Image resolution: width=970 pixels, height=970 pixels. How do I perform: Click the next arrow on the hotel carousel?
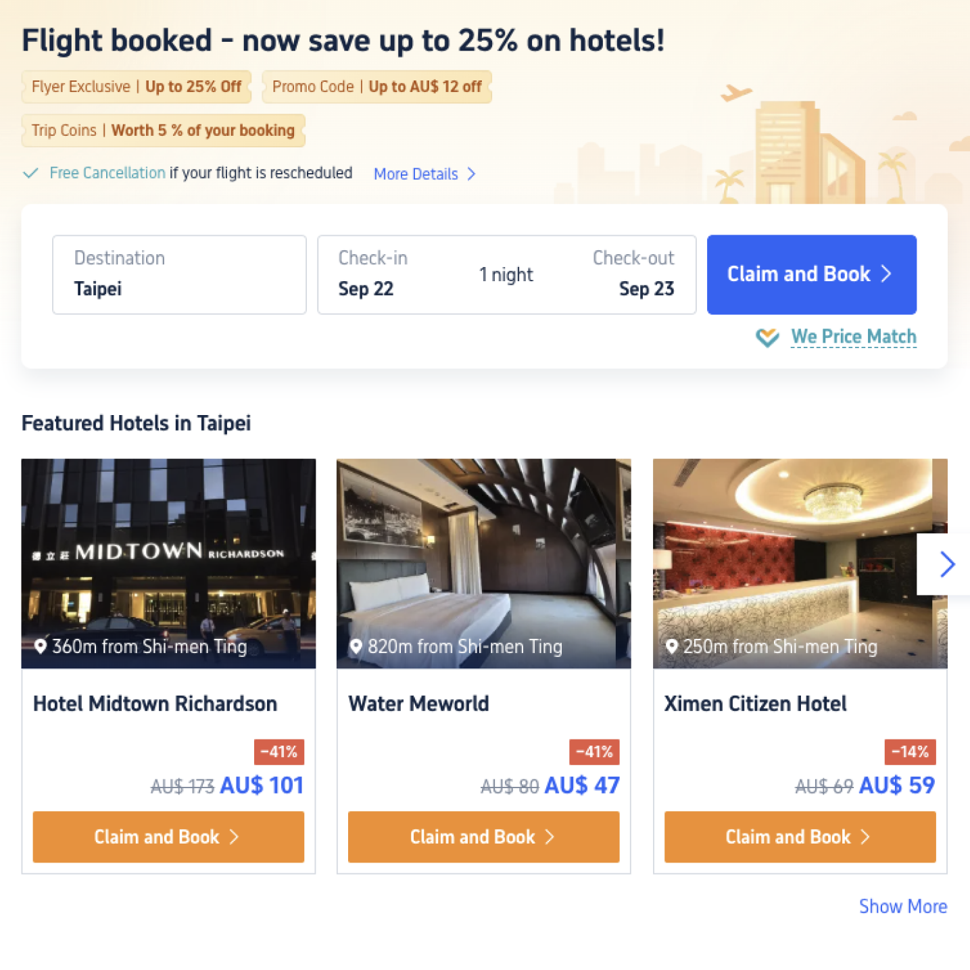point(947,563)
